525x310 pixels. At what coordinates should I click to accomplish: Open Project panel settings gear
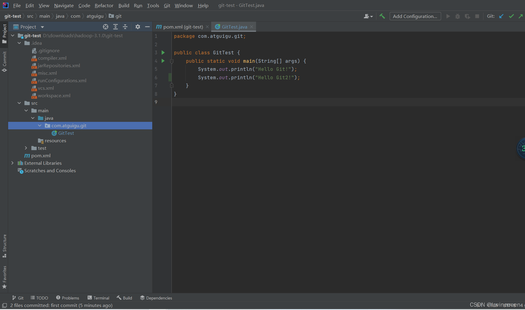pos(138,27)
